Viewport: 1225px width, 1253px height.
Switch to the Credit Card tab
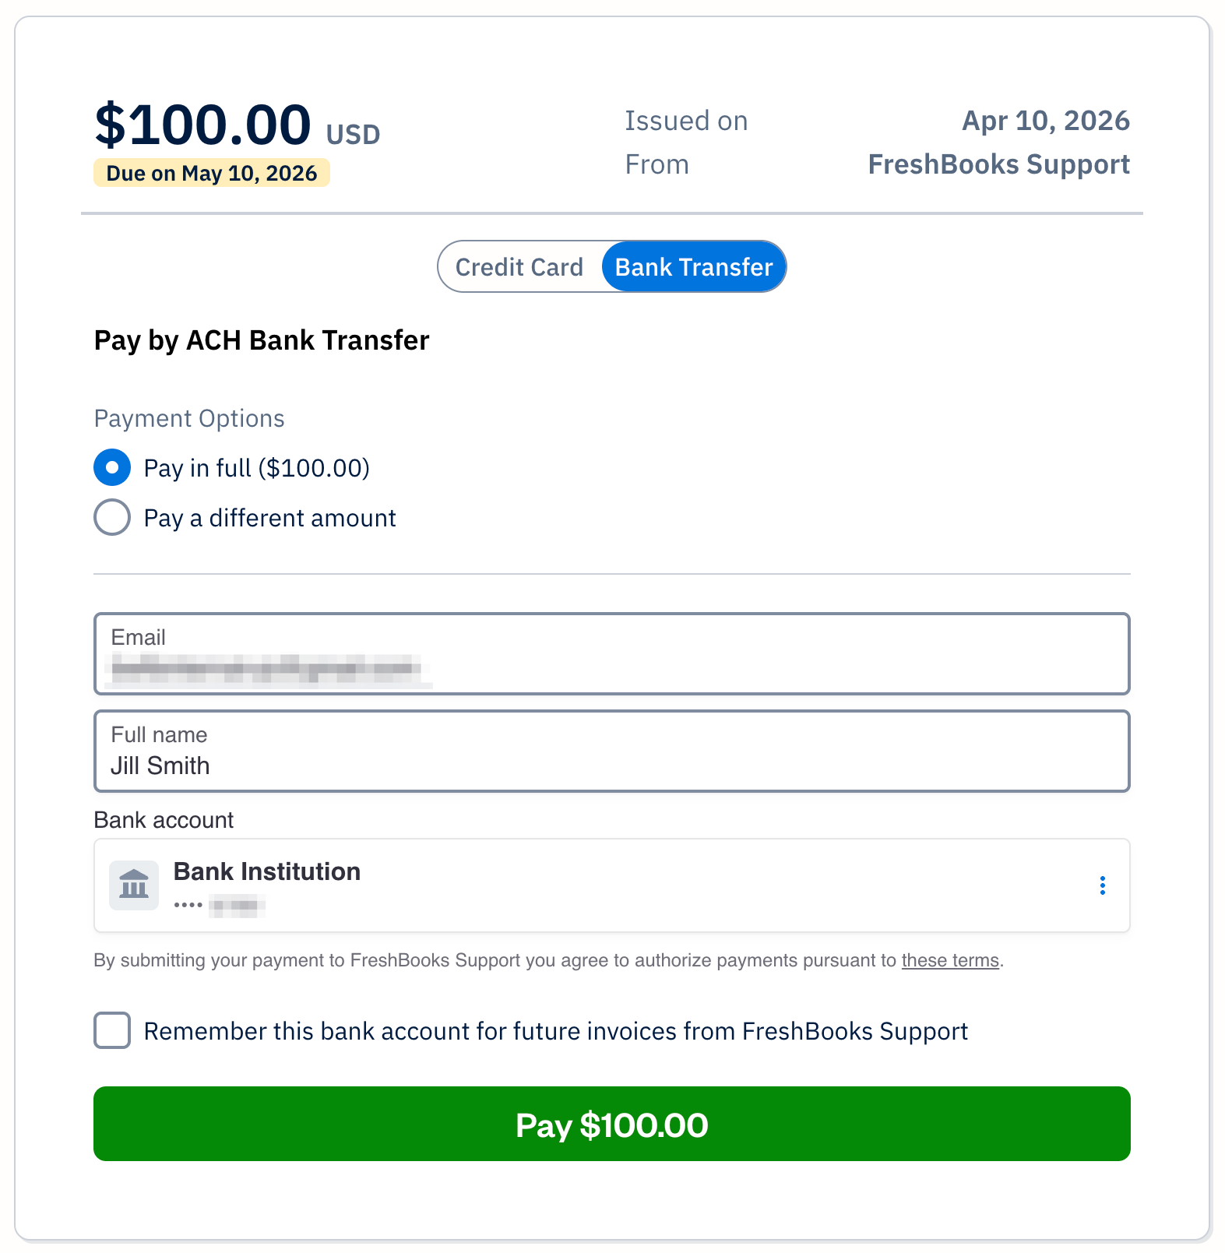pos(519,266)
